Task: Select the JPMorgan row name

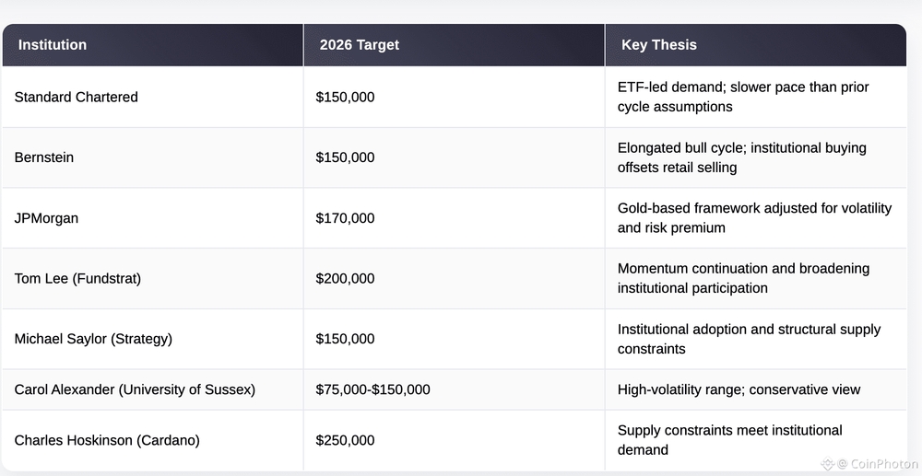Action: pos(44,218)
